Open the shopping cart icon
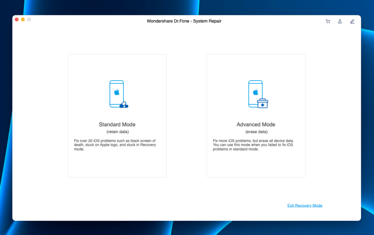Screen dimensions: 374x235 point(328,22)
